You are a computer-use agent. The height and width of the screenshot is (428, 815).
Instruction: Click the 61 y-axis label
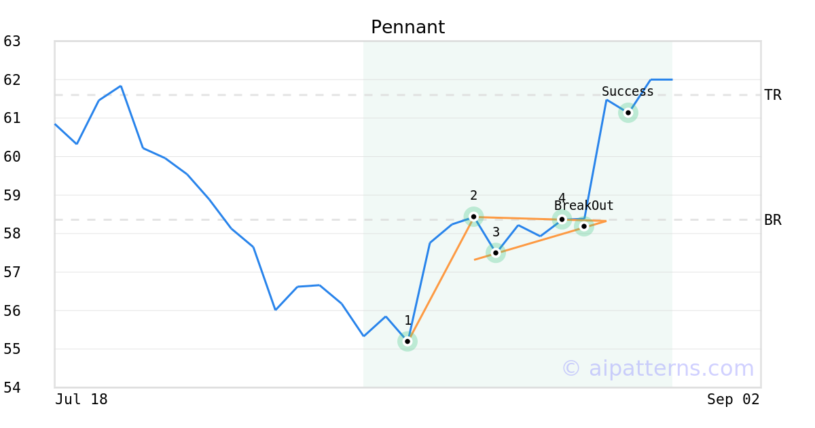point(12,118)
